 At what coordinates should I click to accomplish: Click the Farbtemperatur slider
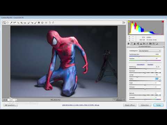[x=145, y=56]
